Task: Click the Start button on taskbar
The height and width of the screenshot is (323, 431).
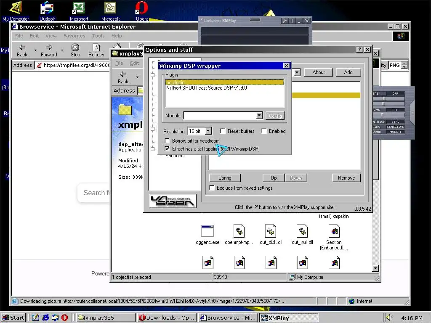Action: tap(13, 318)
